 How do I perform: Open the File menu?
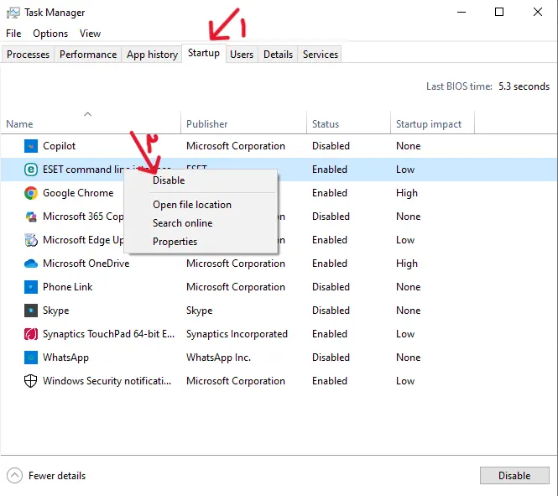(x=13, y=34)
